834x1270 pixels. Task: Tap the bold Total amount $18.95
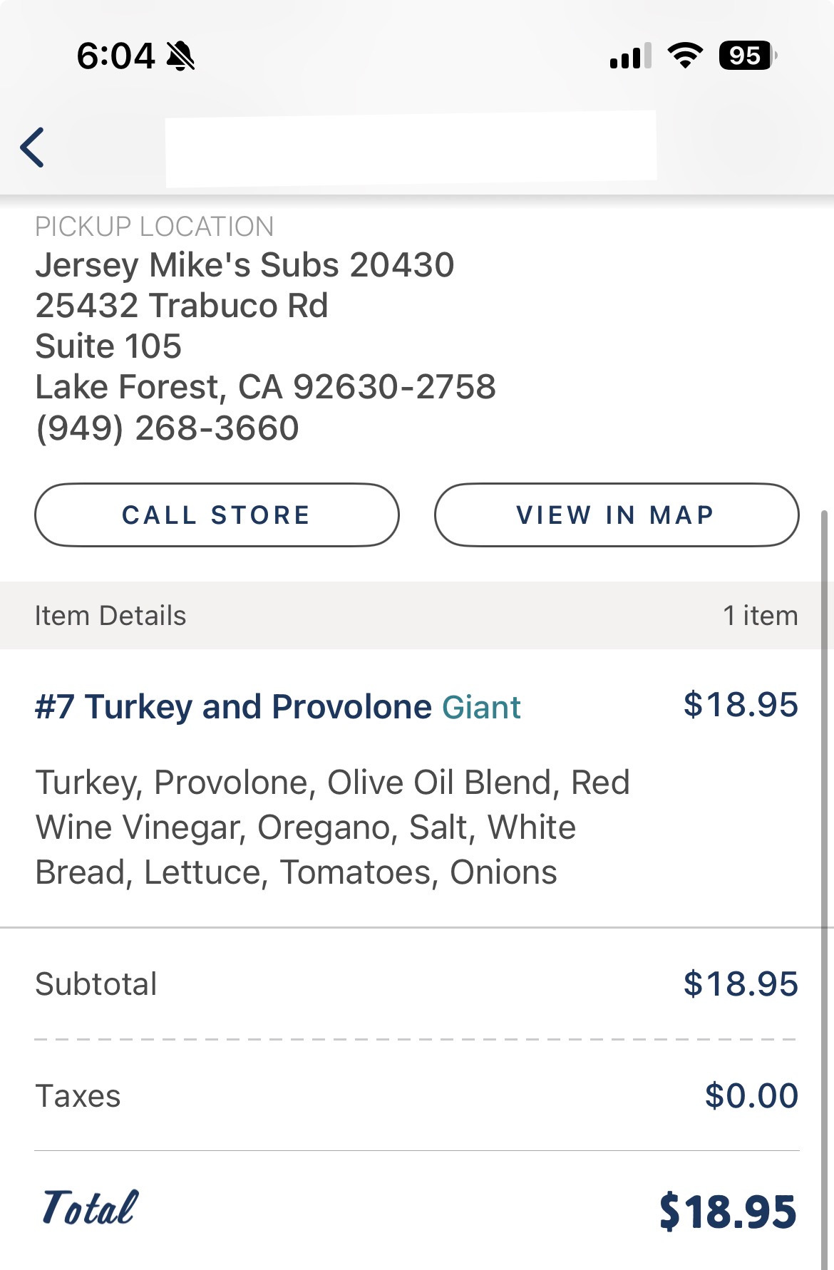[x=727, y=1212]
